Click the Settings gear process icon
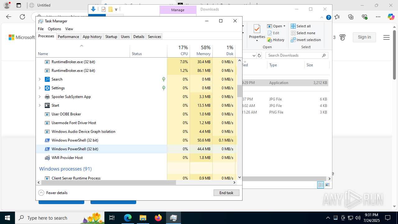Viewport: 398px width, 224px height. [47, 88]
